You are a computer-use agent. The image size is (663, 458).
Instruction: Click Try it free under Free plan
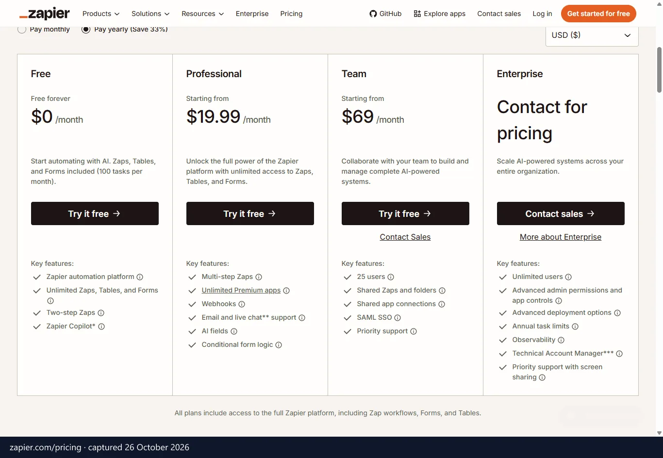pyautogui.click(x=95, y=213)
